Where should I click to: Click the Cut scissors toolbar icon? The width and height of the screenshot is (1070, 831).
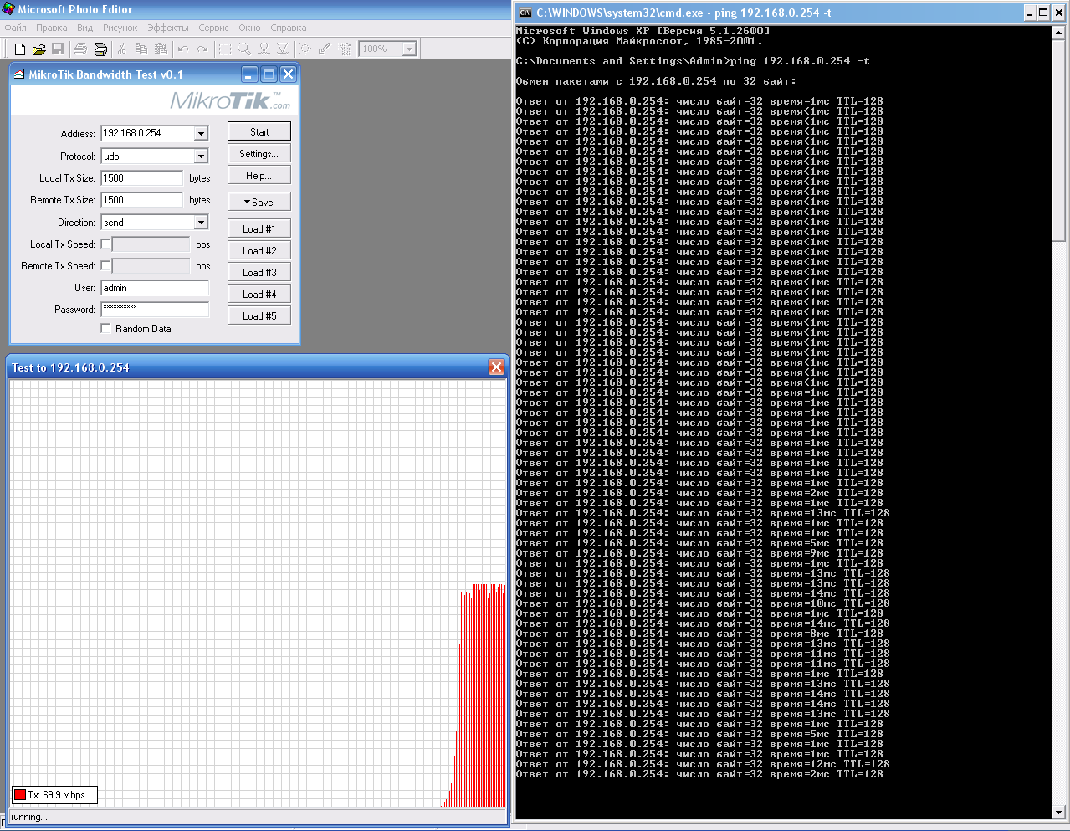click(122, 49)
